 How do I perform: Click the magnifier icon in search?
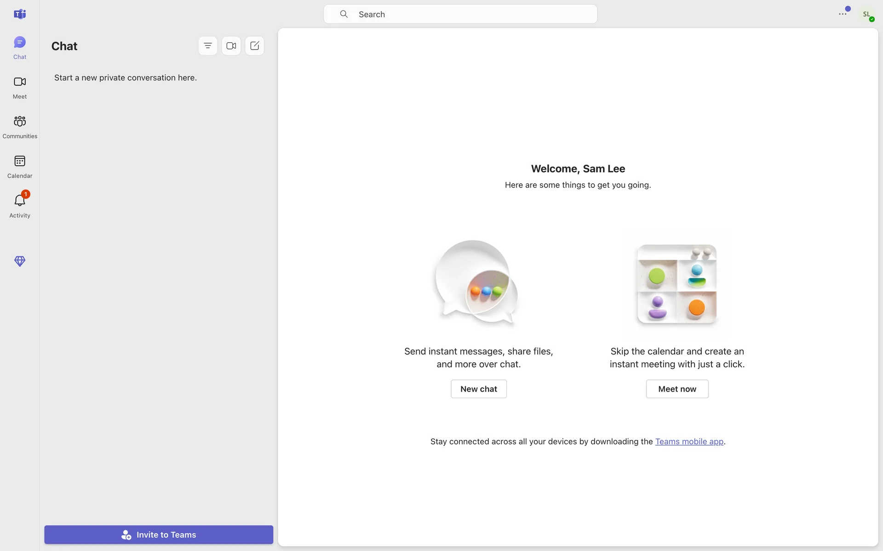344,14
